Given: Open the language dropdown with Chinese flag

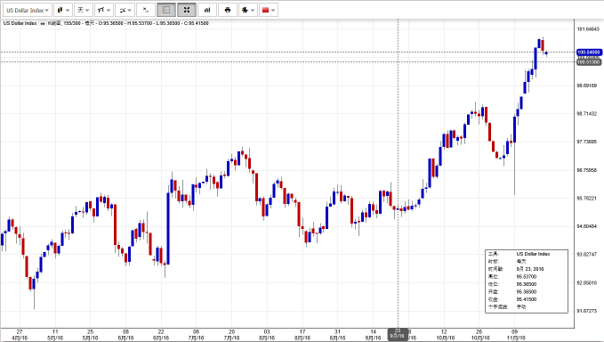Looking at the screenshot, I should (269, 10).
